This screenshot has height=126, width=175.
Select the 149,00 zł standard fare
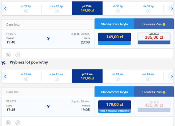coord(115,39)
